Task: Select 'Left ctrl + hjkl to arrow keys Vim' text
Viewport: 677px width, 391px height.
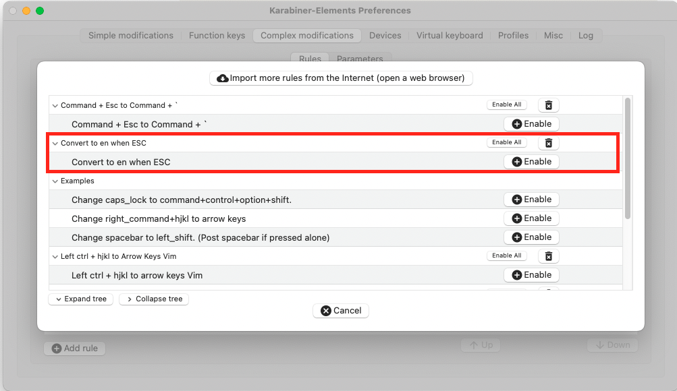Action: point(137,276)
